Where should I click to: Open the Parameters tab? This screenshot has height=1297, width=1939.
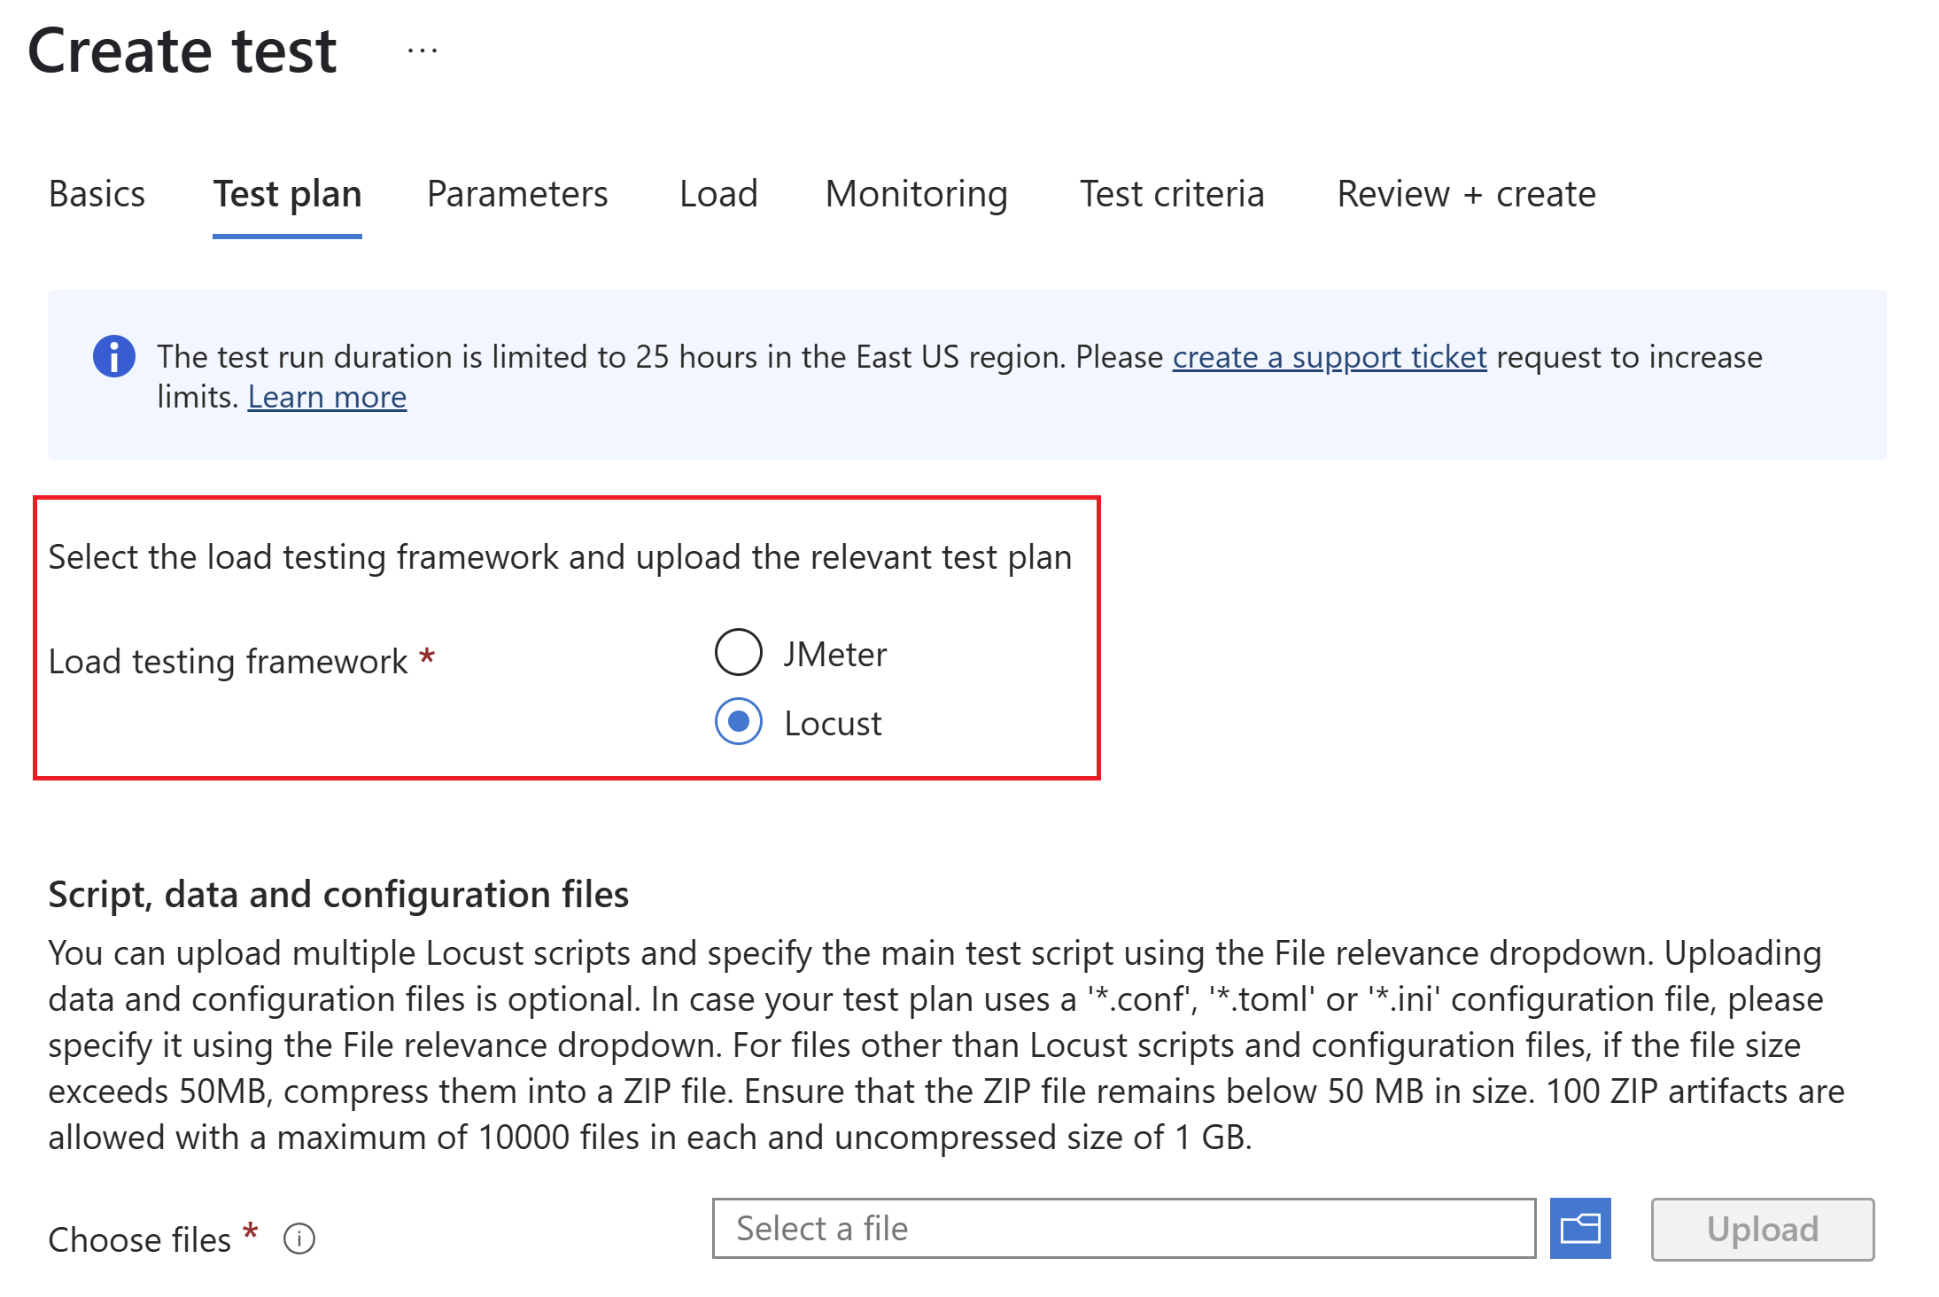(516, 194)
